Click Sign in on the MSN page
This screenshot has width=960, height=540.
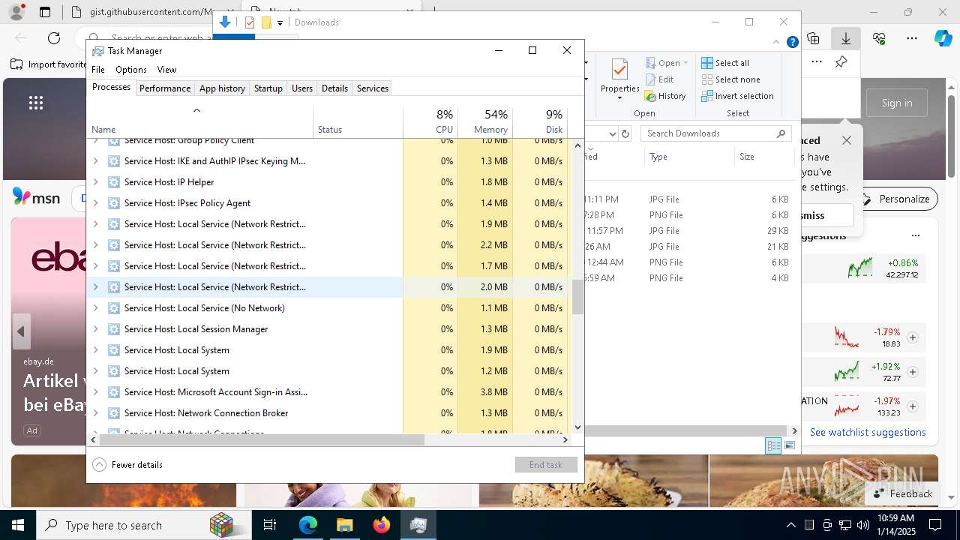(897, 103)
